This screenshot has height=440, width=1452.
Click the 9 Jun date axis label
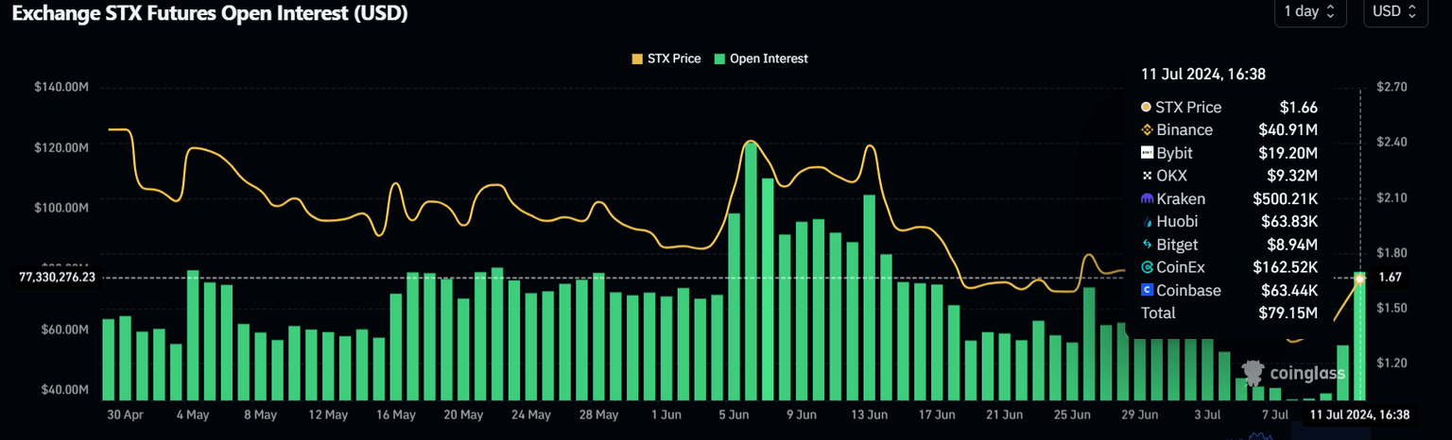pos(802,415)
